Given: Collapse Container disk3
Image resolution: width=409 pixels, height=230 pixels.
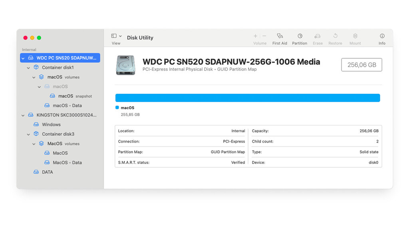Looking at the screenshot, I should click(x=28, y=134).
